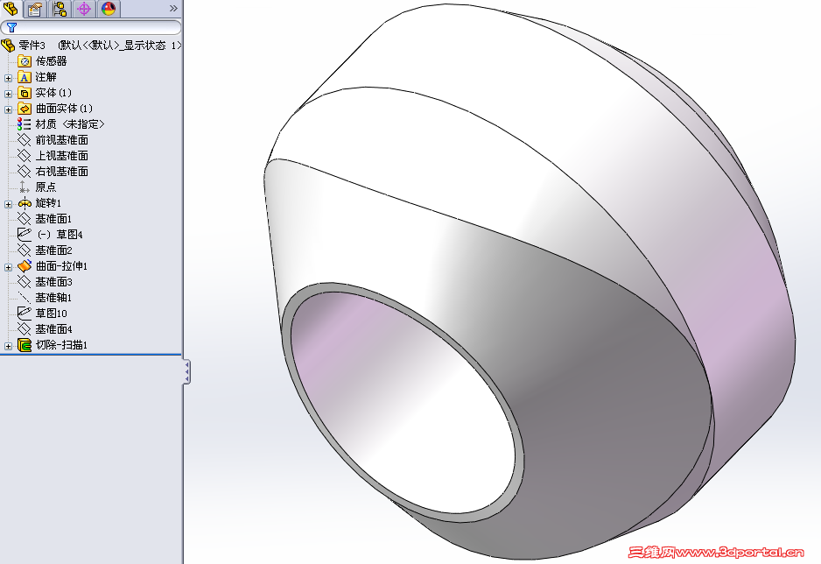Select the 草图10 sketch icon
The image size is (821, 564).
pos(25,314)
